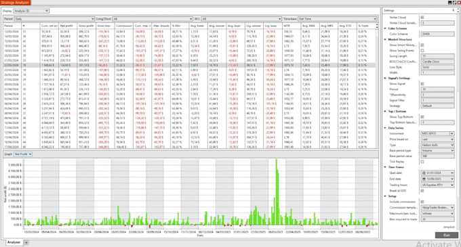The image size is (461, 247).
Task: Select the highlighted 22/03/2024 table row
Action: pos(189,65)
